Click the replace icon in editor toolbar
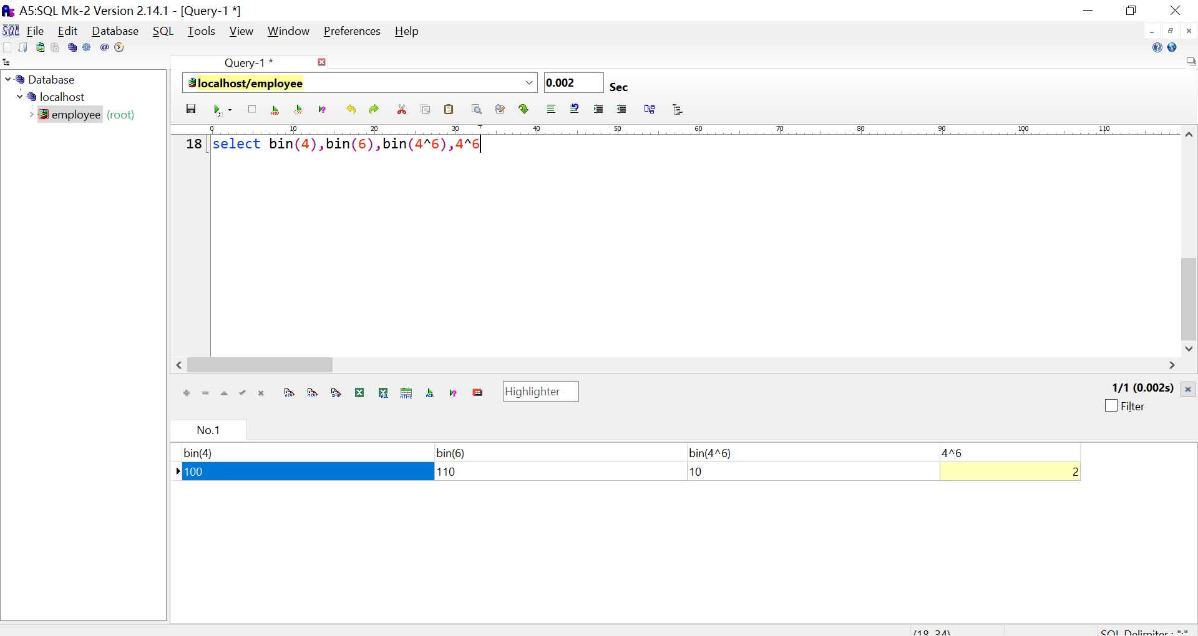This screenshot has width=1198, height=636. click(500, 110)
